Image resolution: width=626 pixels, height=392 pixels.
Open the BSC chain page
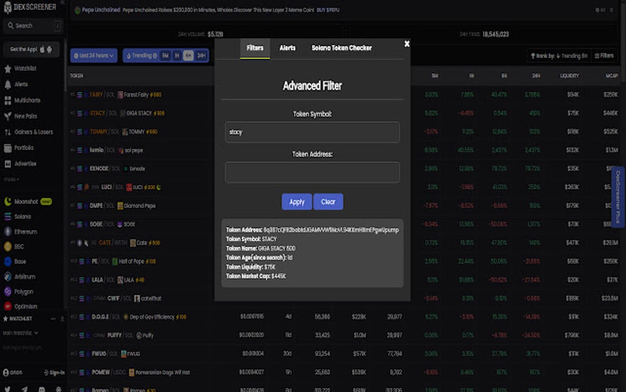(x=20, y=246)
